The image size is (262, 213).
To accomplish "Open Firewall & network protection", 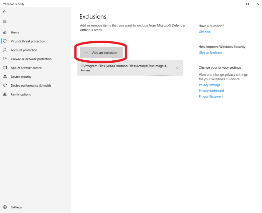I will pyautogui.click(x=31, y=59).
